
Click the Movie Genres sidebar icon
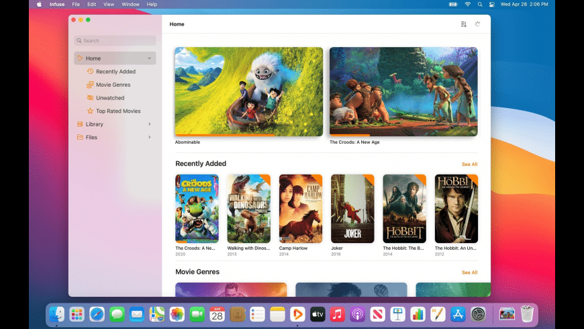pyautogui.click(x=90, y=85)
